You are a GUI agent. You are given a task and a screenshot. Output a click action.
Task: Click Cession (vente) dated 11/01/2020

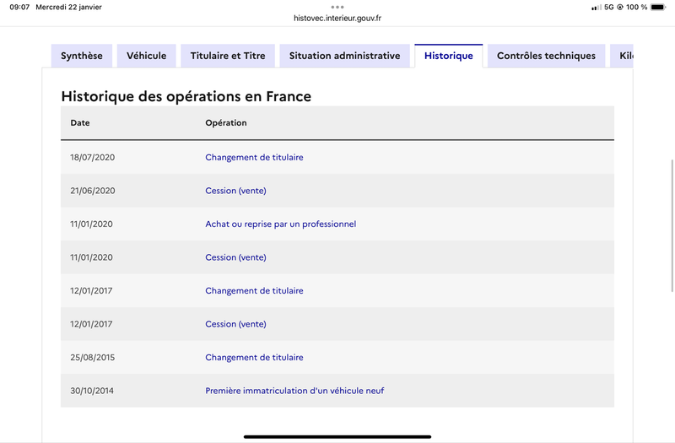235,257
